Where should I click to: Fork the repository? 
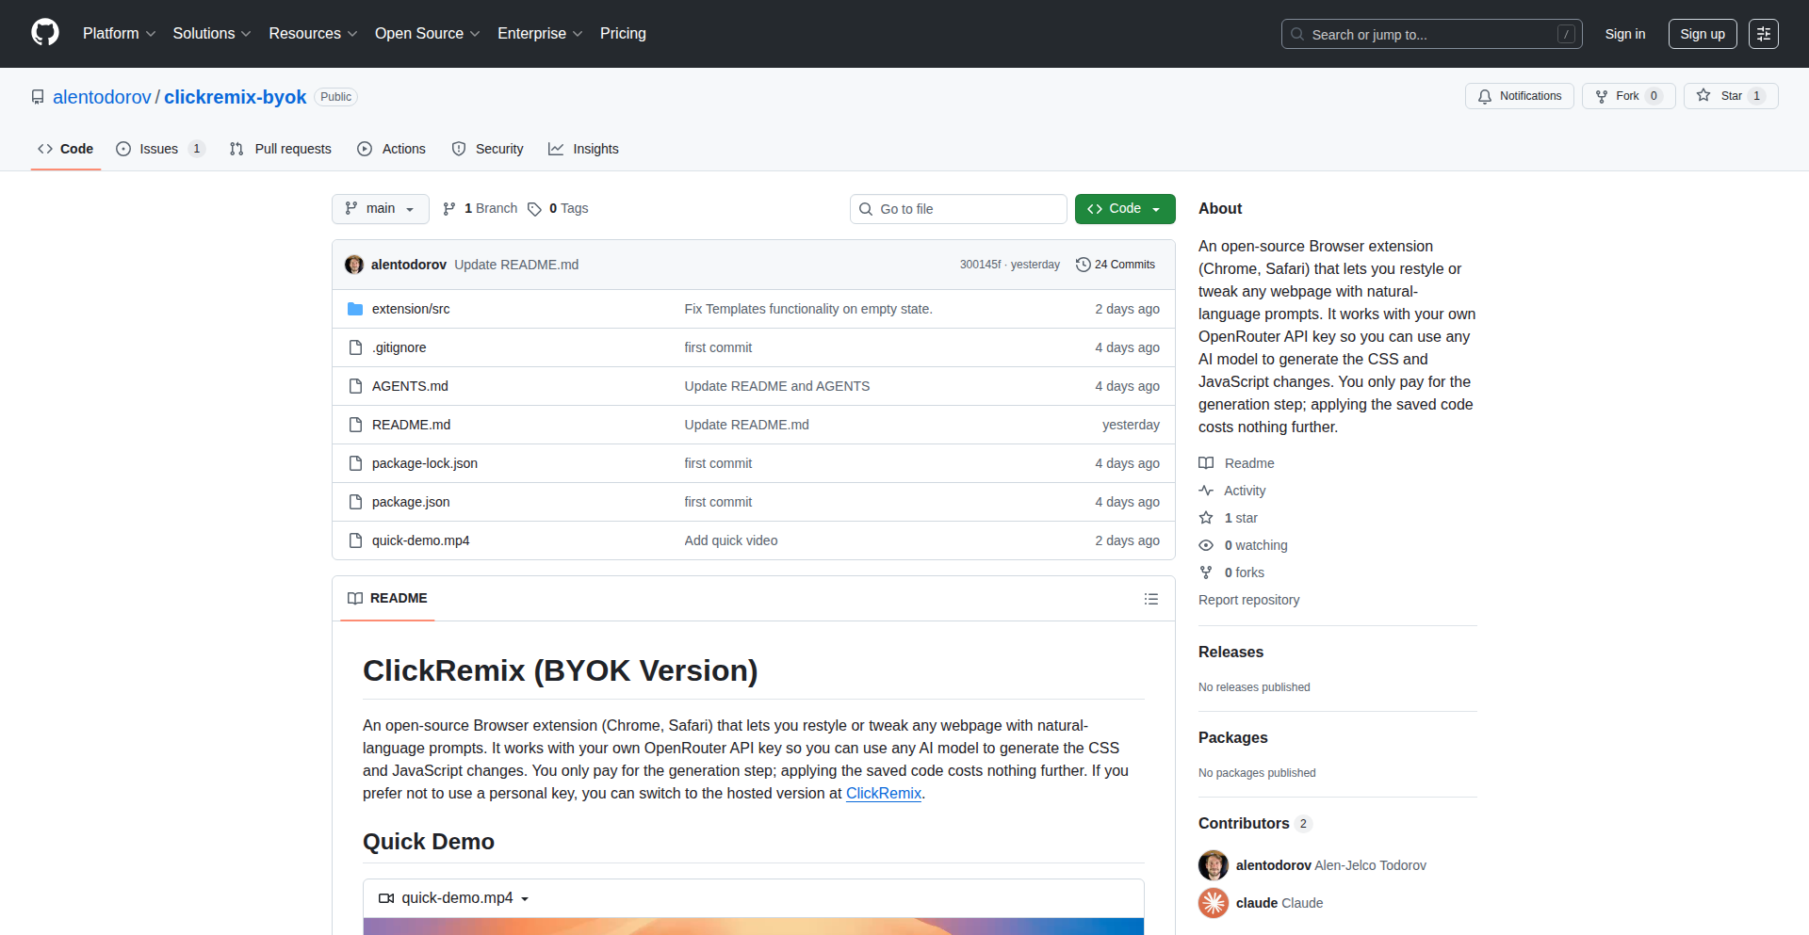1628,96
